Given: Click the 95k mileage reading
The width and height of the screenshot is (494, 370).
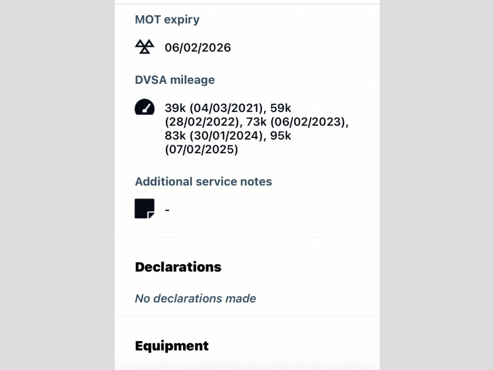Looking at the screenshot, I should (x=281, y=136).
